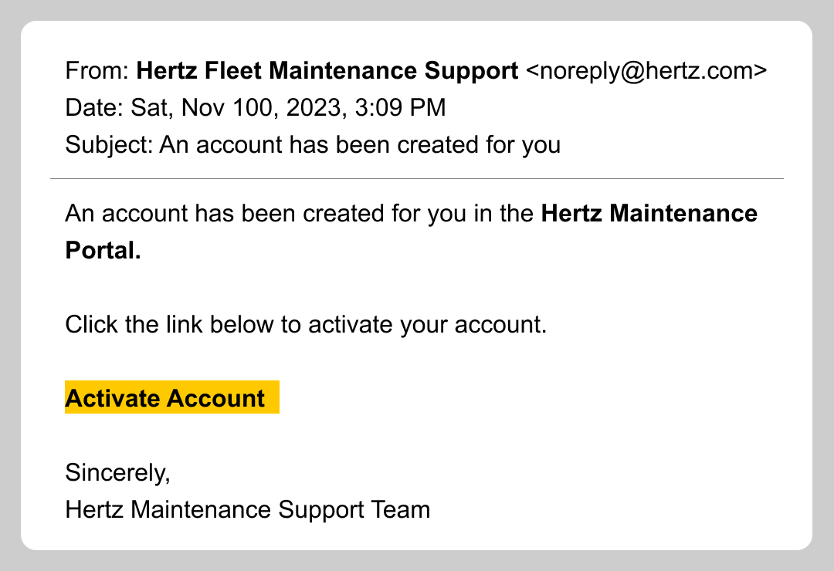
Task: Click signature "Hertz Maintenance Support Team"
Action: tap(247, 509)
